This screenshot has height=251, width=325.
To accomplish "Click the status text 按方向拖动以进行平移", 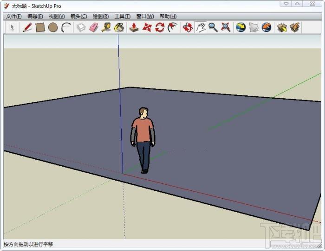I will [x=28, y=244].
